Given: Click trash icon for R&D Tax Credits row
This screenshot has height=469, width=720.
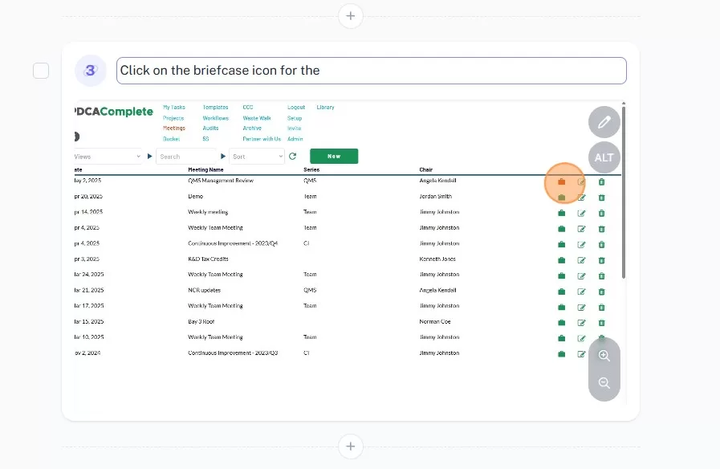Looking at the screenshot, I should (602, 259).
